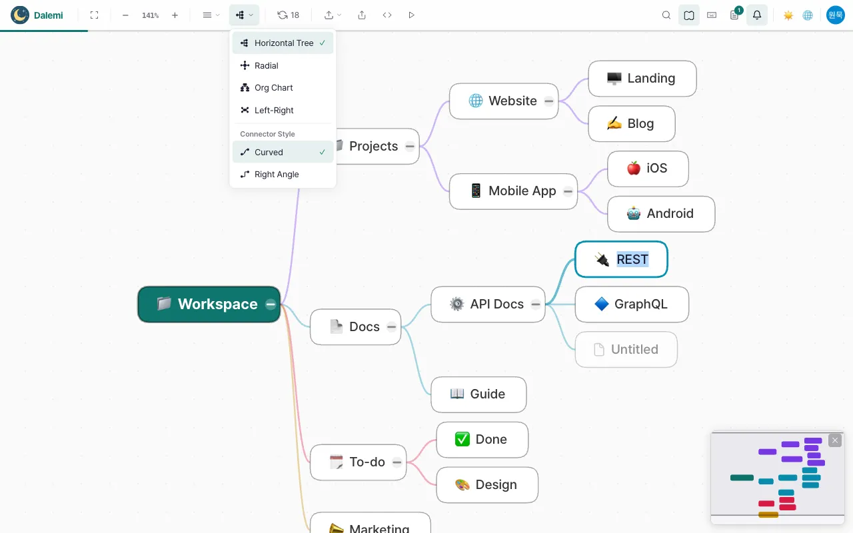Open the user avatar profile button
853x533 pixels.
pos(836,15)
